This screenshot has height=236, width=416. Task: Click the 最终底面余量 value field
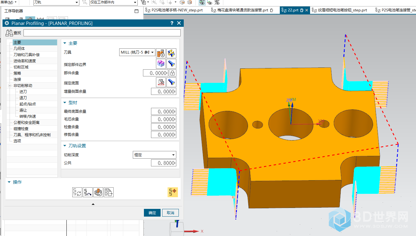tap(164, 112)
